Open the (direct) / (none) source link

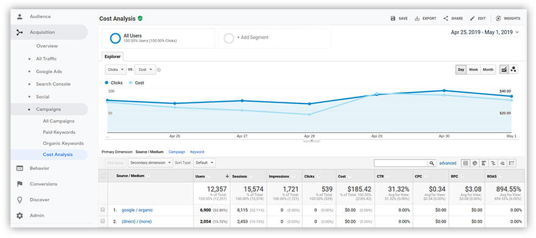tap(136, 222)
